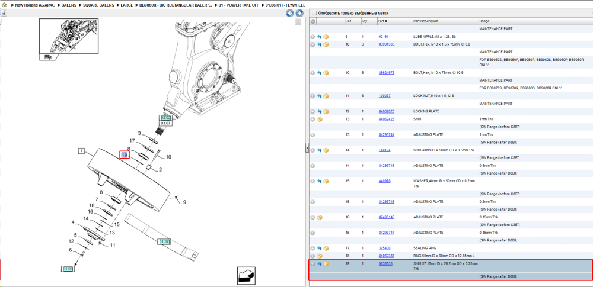This screenshot has width=593, height=287.
Task: Collapse the divider between diagram and parts list
Action: (x=307, y=148)
